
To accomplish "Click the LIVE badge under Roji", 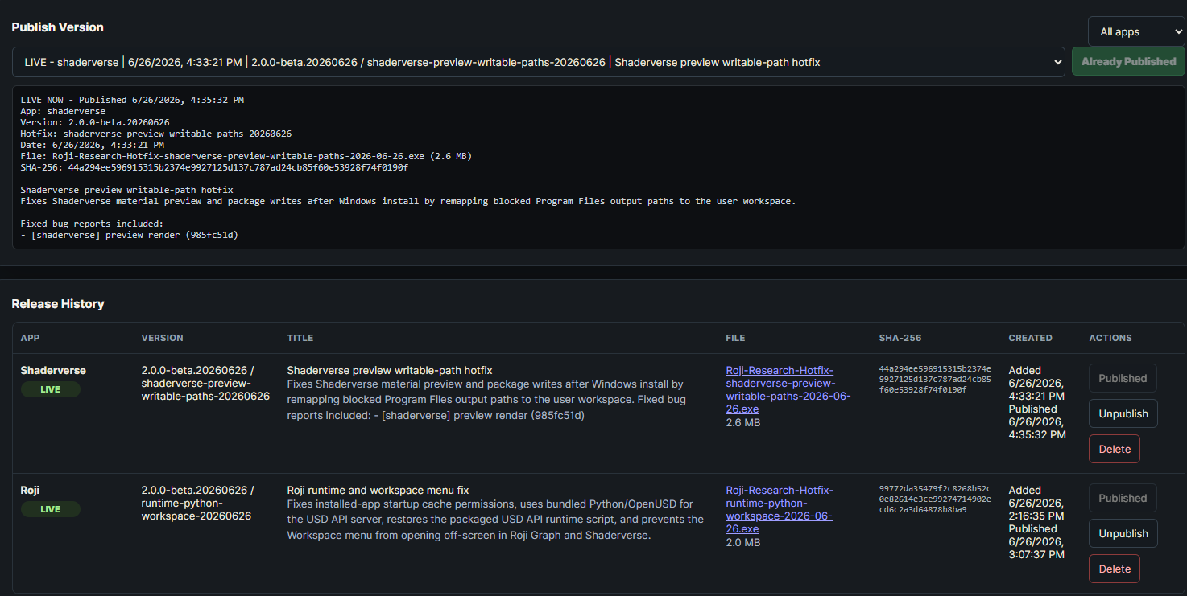I will [51, 509].
